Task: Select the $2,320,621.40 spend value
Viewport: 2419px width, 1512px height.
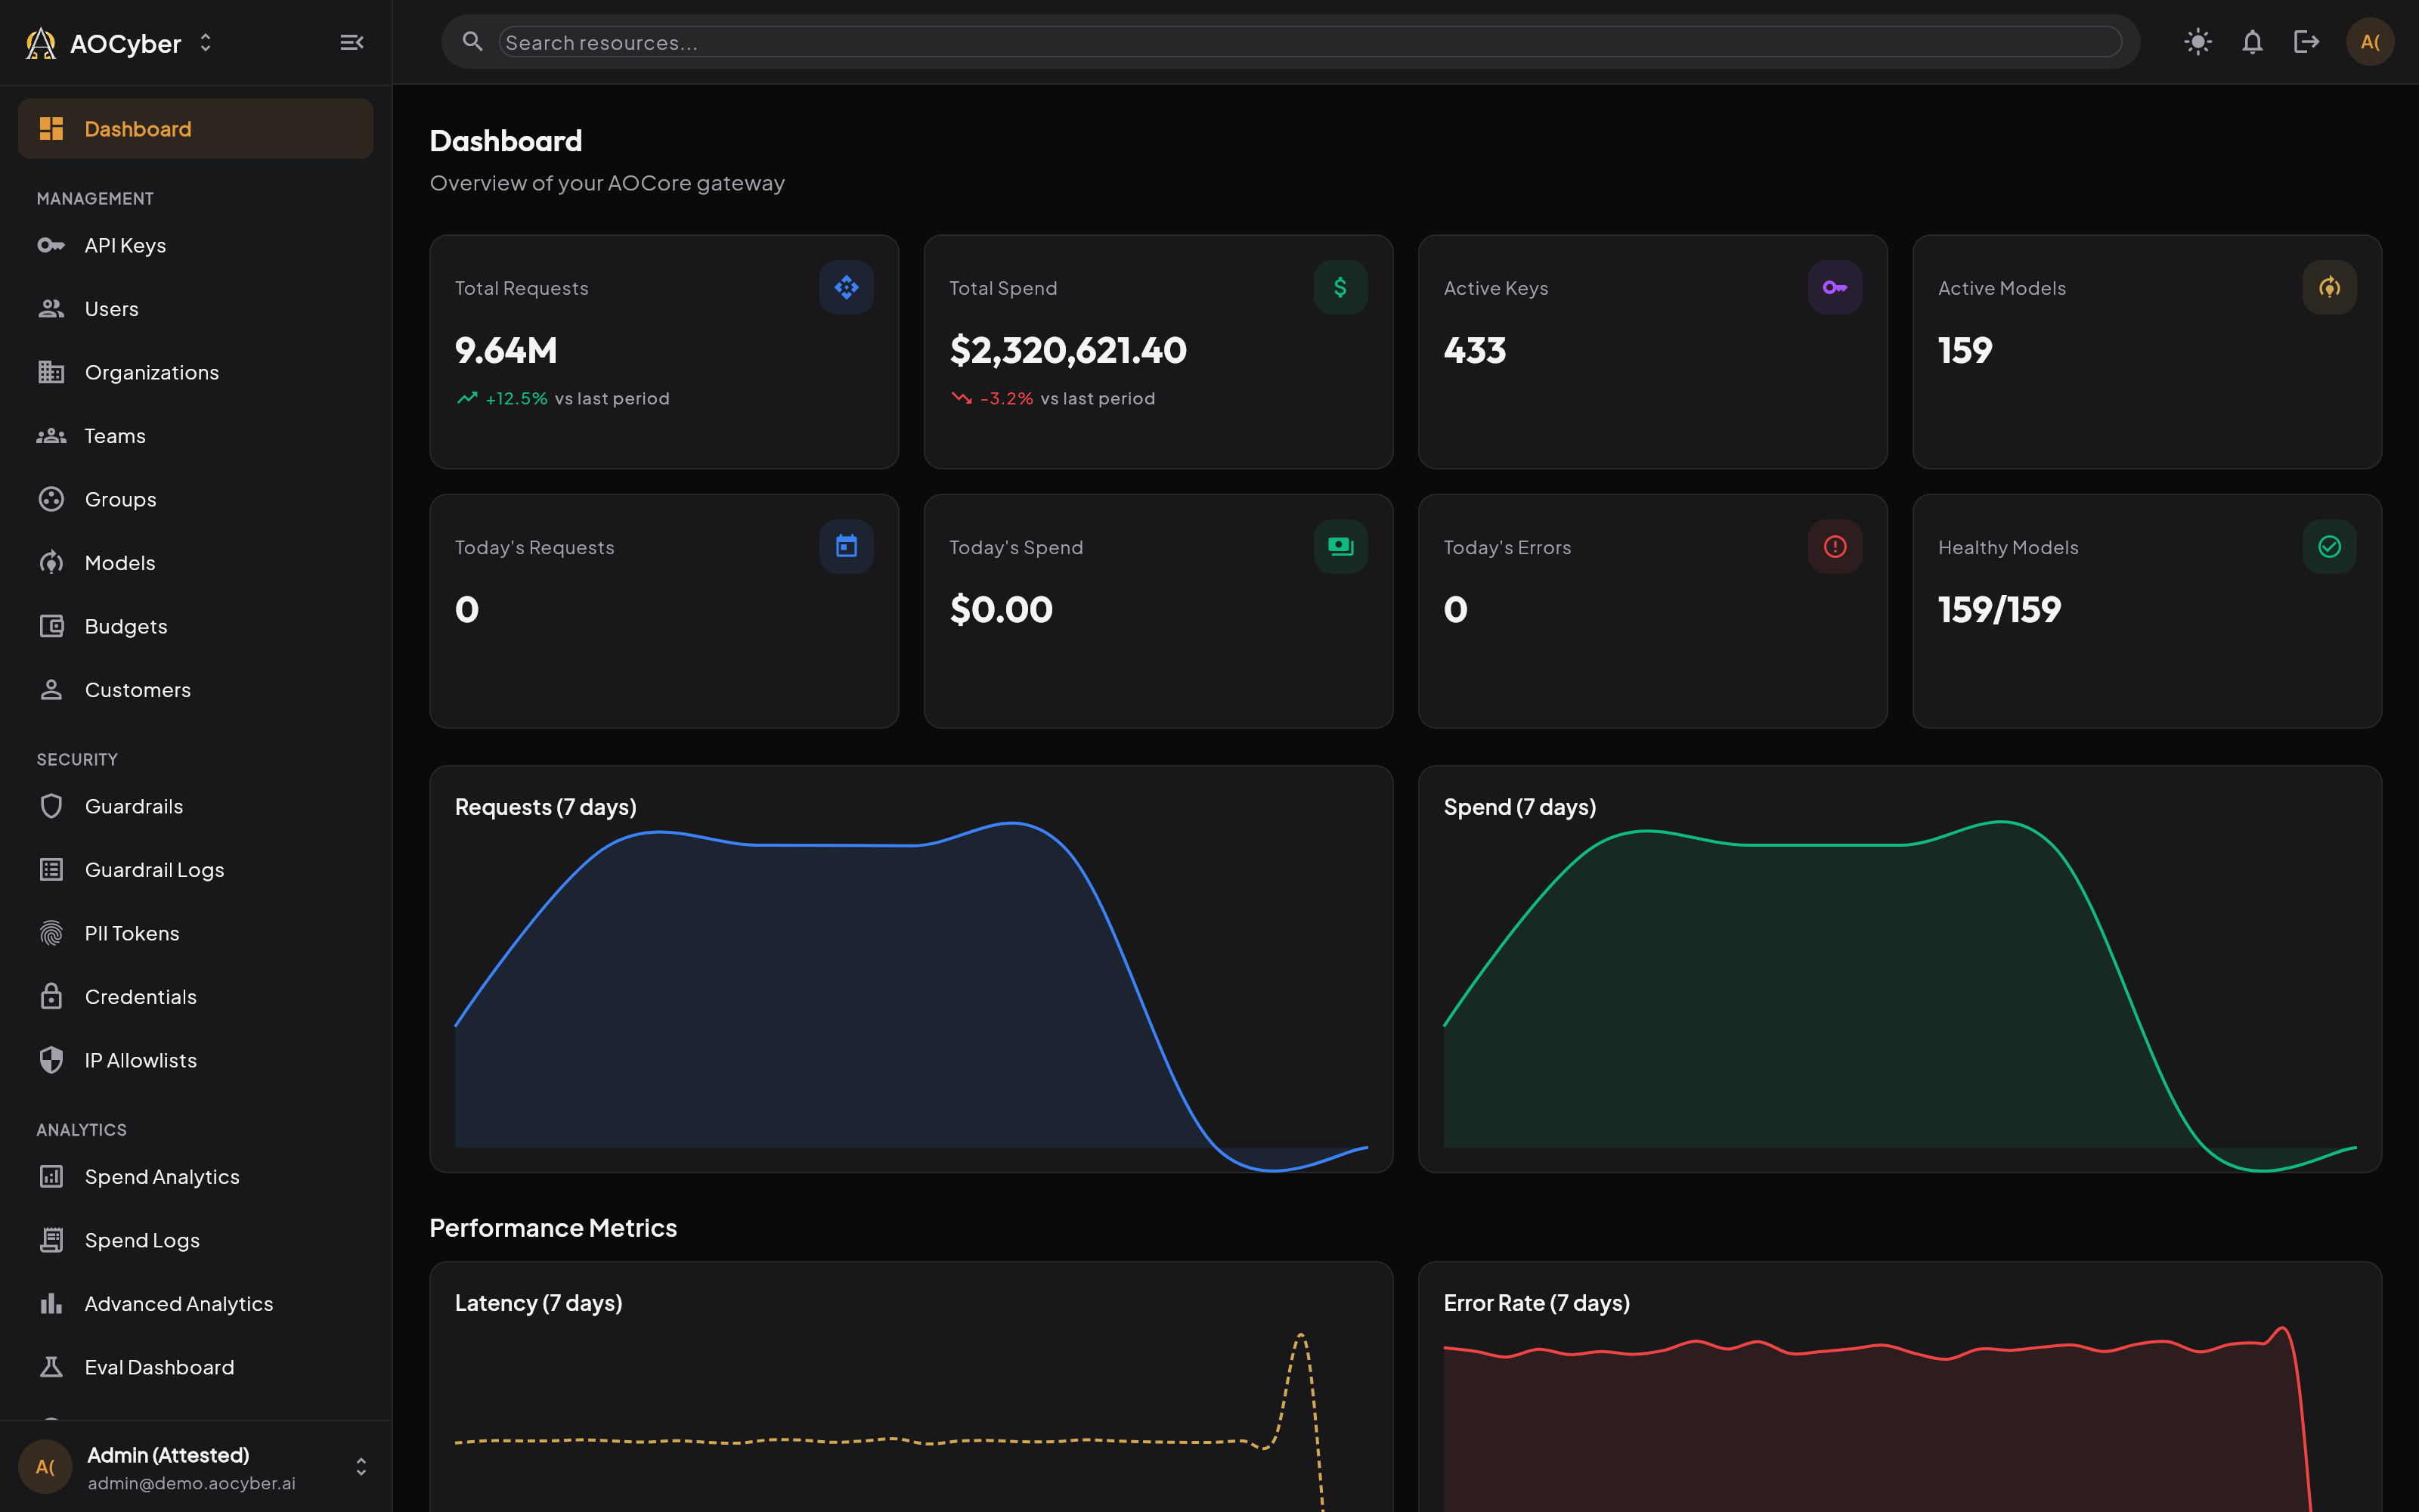Action: coord(1067,351)
